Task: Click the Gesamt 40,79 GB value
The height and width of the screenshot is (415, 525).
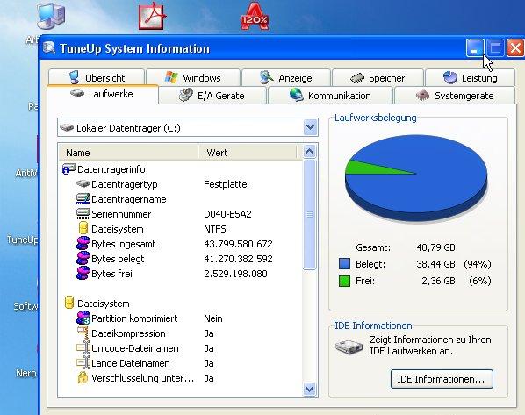Action: point(435,247)
